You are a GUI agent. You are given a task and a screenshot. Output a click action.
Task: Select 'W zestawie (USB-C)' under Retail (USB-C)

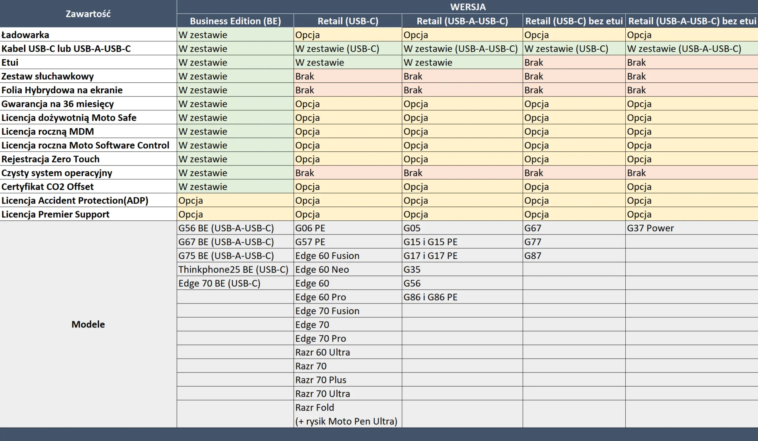(x=348, y=48)
